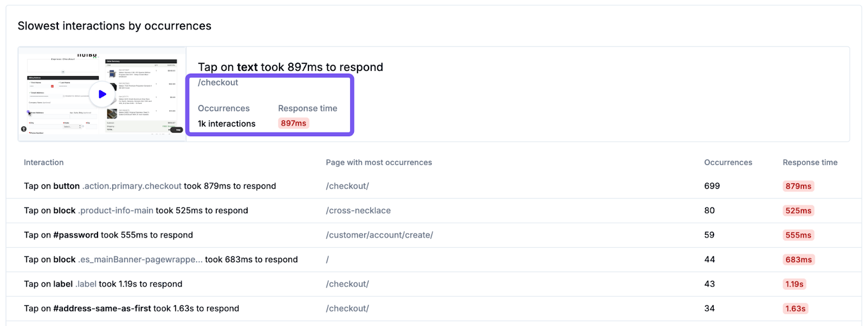Open the /checkout page path in the card
The width and height of the screenshot is (867, 326).
[218, 82]
